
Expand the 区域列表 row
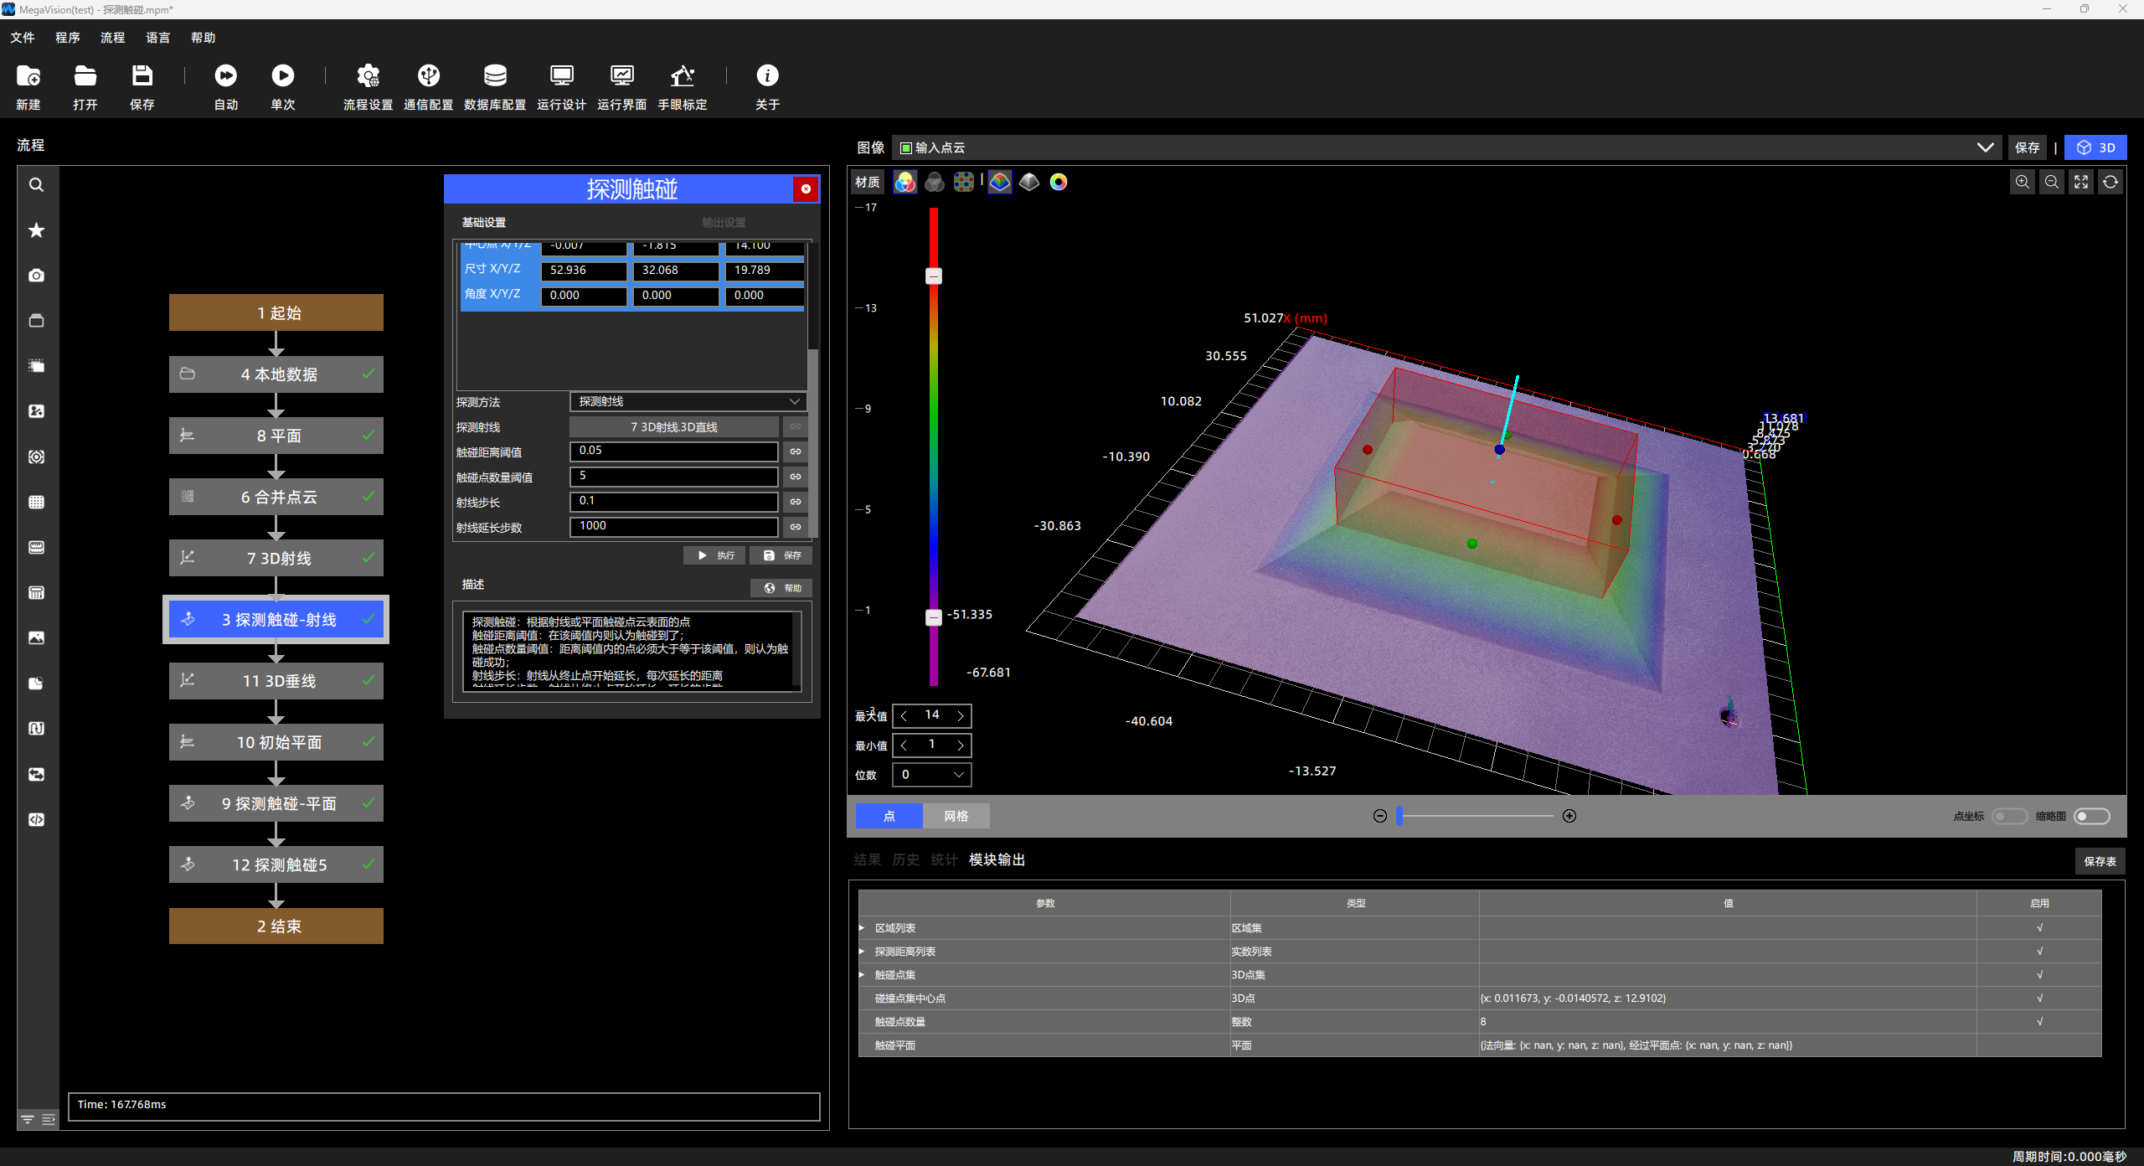coord(862,928)
